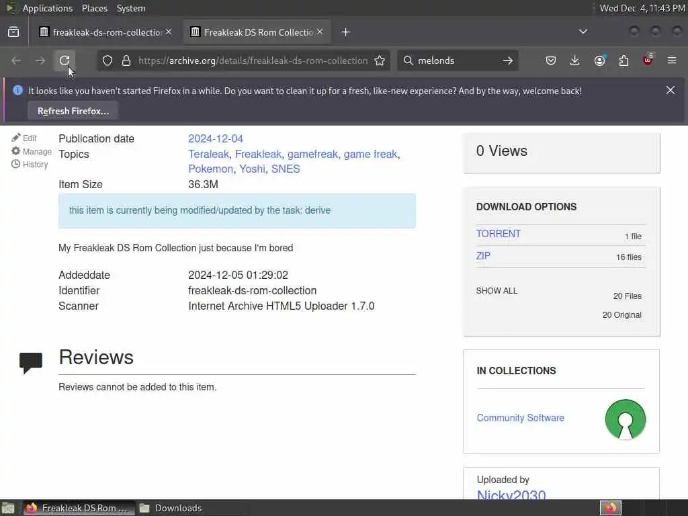The width and height of the screenshot is (688, 516).
Task: Open the Firefox account icon
Action: pyautogui.click(x=599, y=60)
